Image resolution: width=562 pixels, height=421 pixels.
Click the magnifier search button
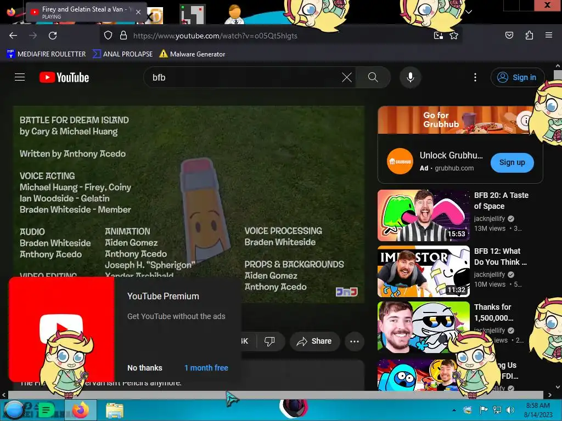[x=373, y=77]
